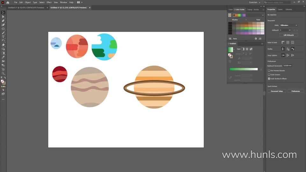Select the Eyedropper tool
The width and height of the screenshot is (306, 172).
[3, 57]
